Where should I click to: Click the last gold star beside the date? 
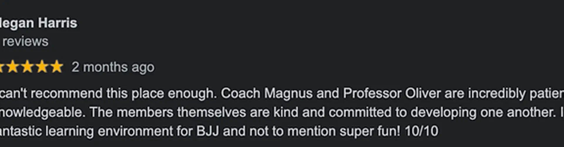[57, 66]
